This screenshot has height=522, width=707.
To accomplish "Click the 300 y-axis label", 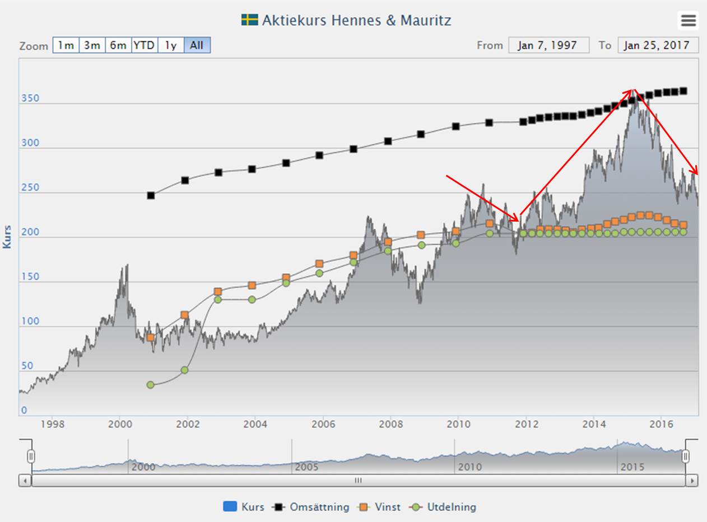I will [30, 143].
